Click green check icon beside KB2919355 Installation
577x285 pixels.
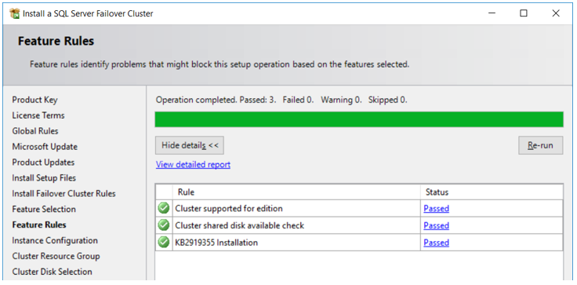coord(163,243)
